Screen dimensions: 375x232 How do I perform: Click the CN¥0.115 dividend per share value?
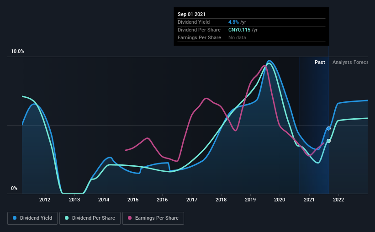click(239, 30)
